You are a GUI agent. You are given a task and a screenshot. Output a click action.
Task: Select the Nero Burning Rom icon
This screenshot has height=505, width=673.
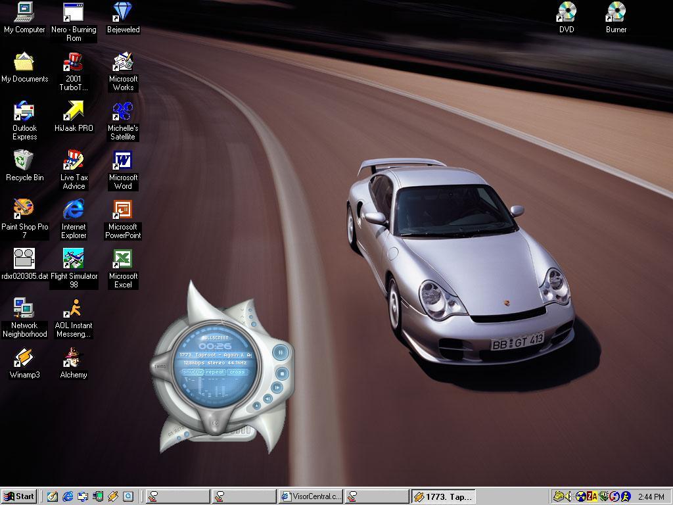74,12
